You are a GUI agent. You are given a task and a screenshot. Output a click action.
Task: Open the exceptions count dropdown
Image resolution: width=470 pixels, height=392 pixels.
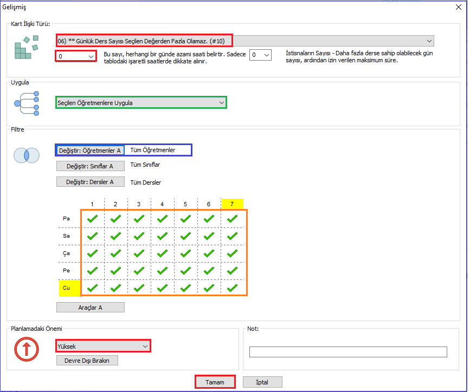(x=260, y=55)
